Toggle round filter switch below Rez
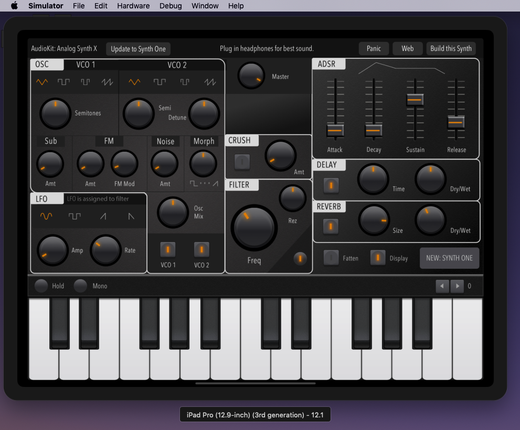The width and height of the screenshot is (520, 430). [x=300, y=258]
